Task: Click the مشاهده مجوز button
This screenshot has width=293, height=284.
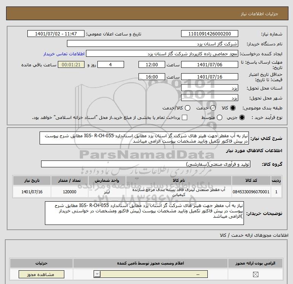Action: click(41, 274)
